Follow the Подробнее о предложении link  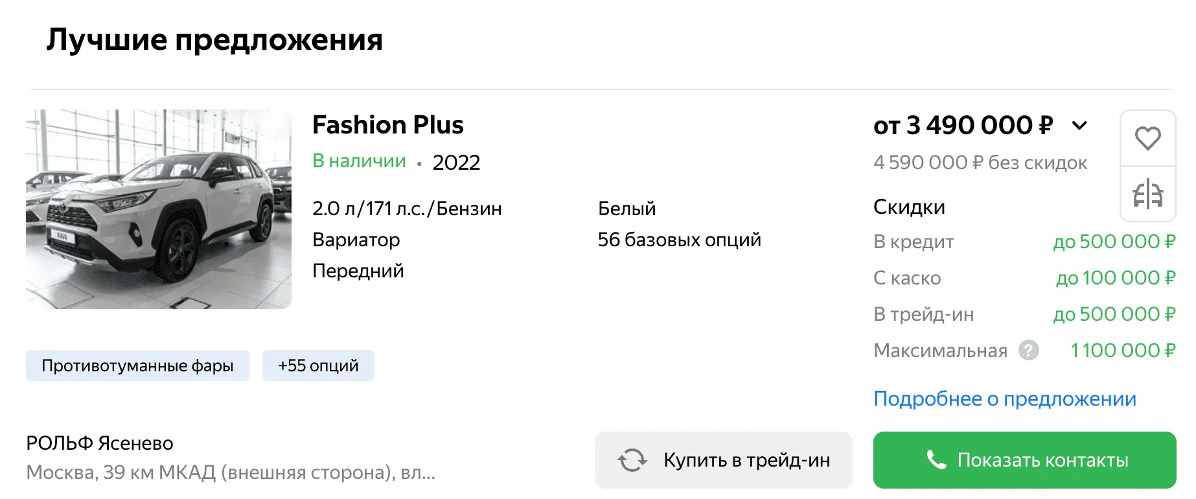click(1004, 399)
